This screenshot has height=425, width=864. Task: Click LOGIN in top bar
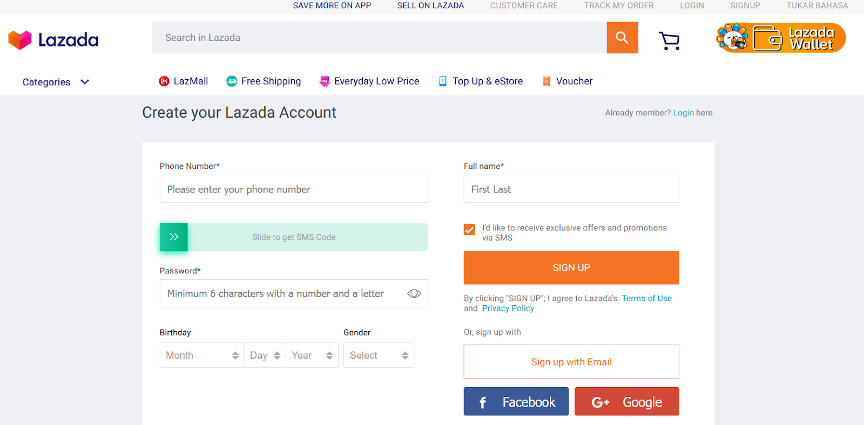[692, 5]
